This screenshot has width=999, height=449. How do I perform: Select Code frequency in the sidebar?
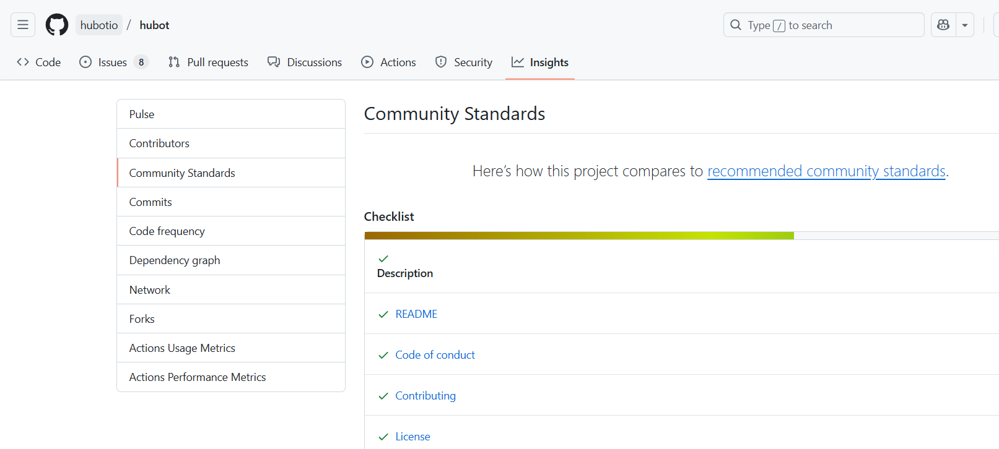pyautogui.click(x=231, y=231)
